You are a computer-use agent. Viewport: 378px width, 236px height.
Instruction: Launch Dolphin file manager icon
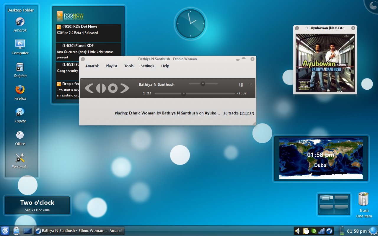pos(20,67)
